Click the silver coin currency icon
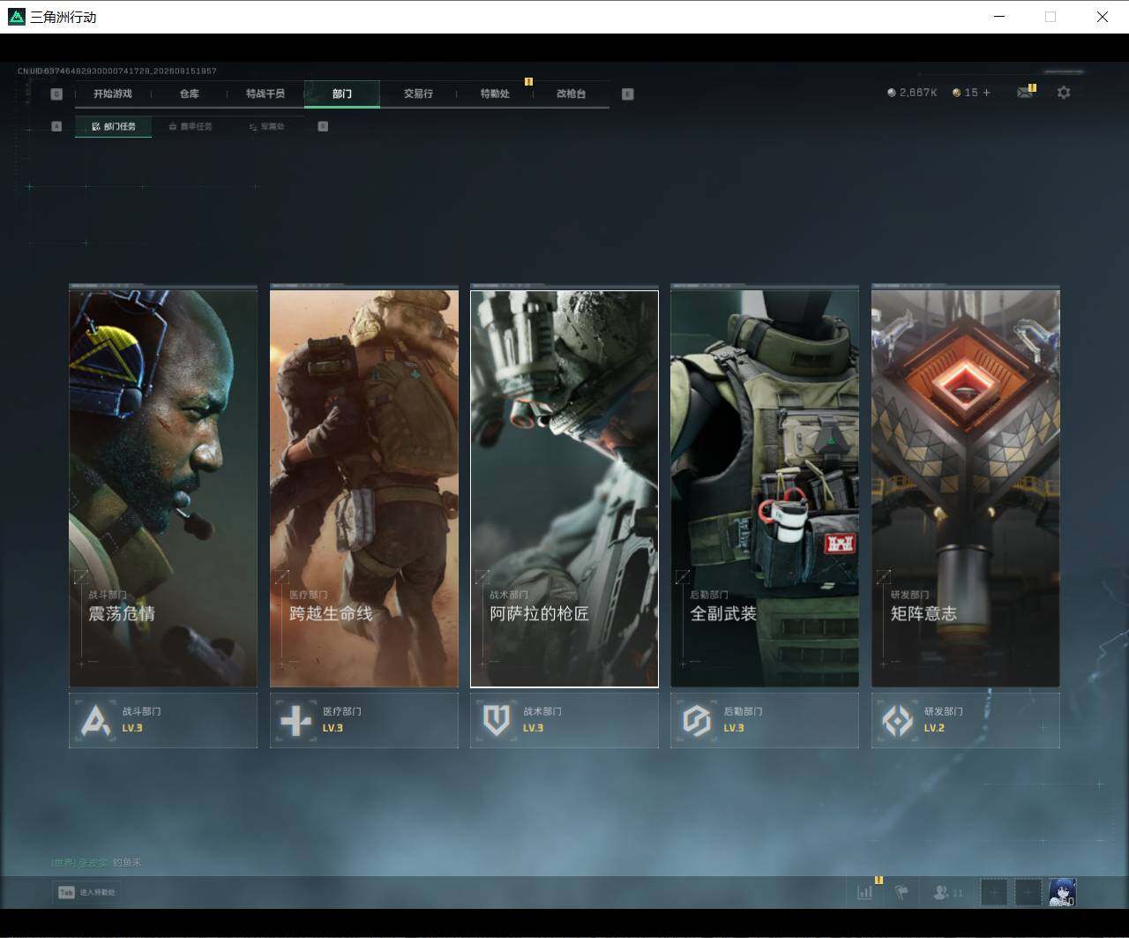Screen dimensions: 1129x938 pyautogui.click(x=892, y=93)
